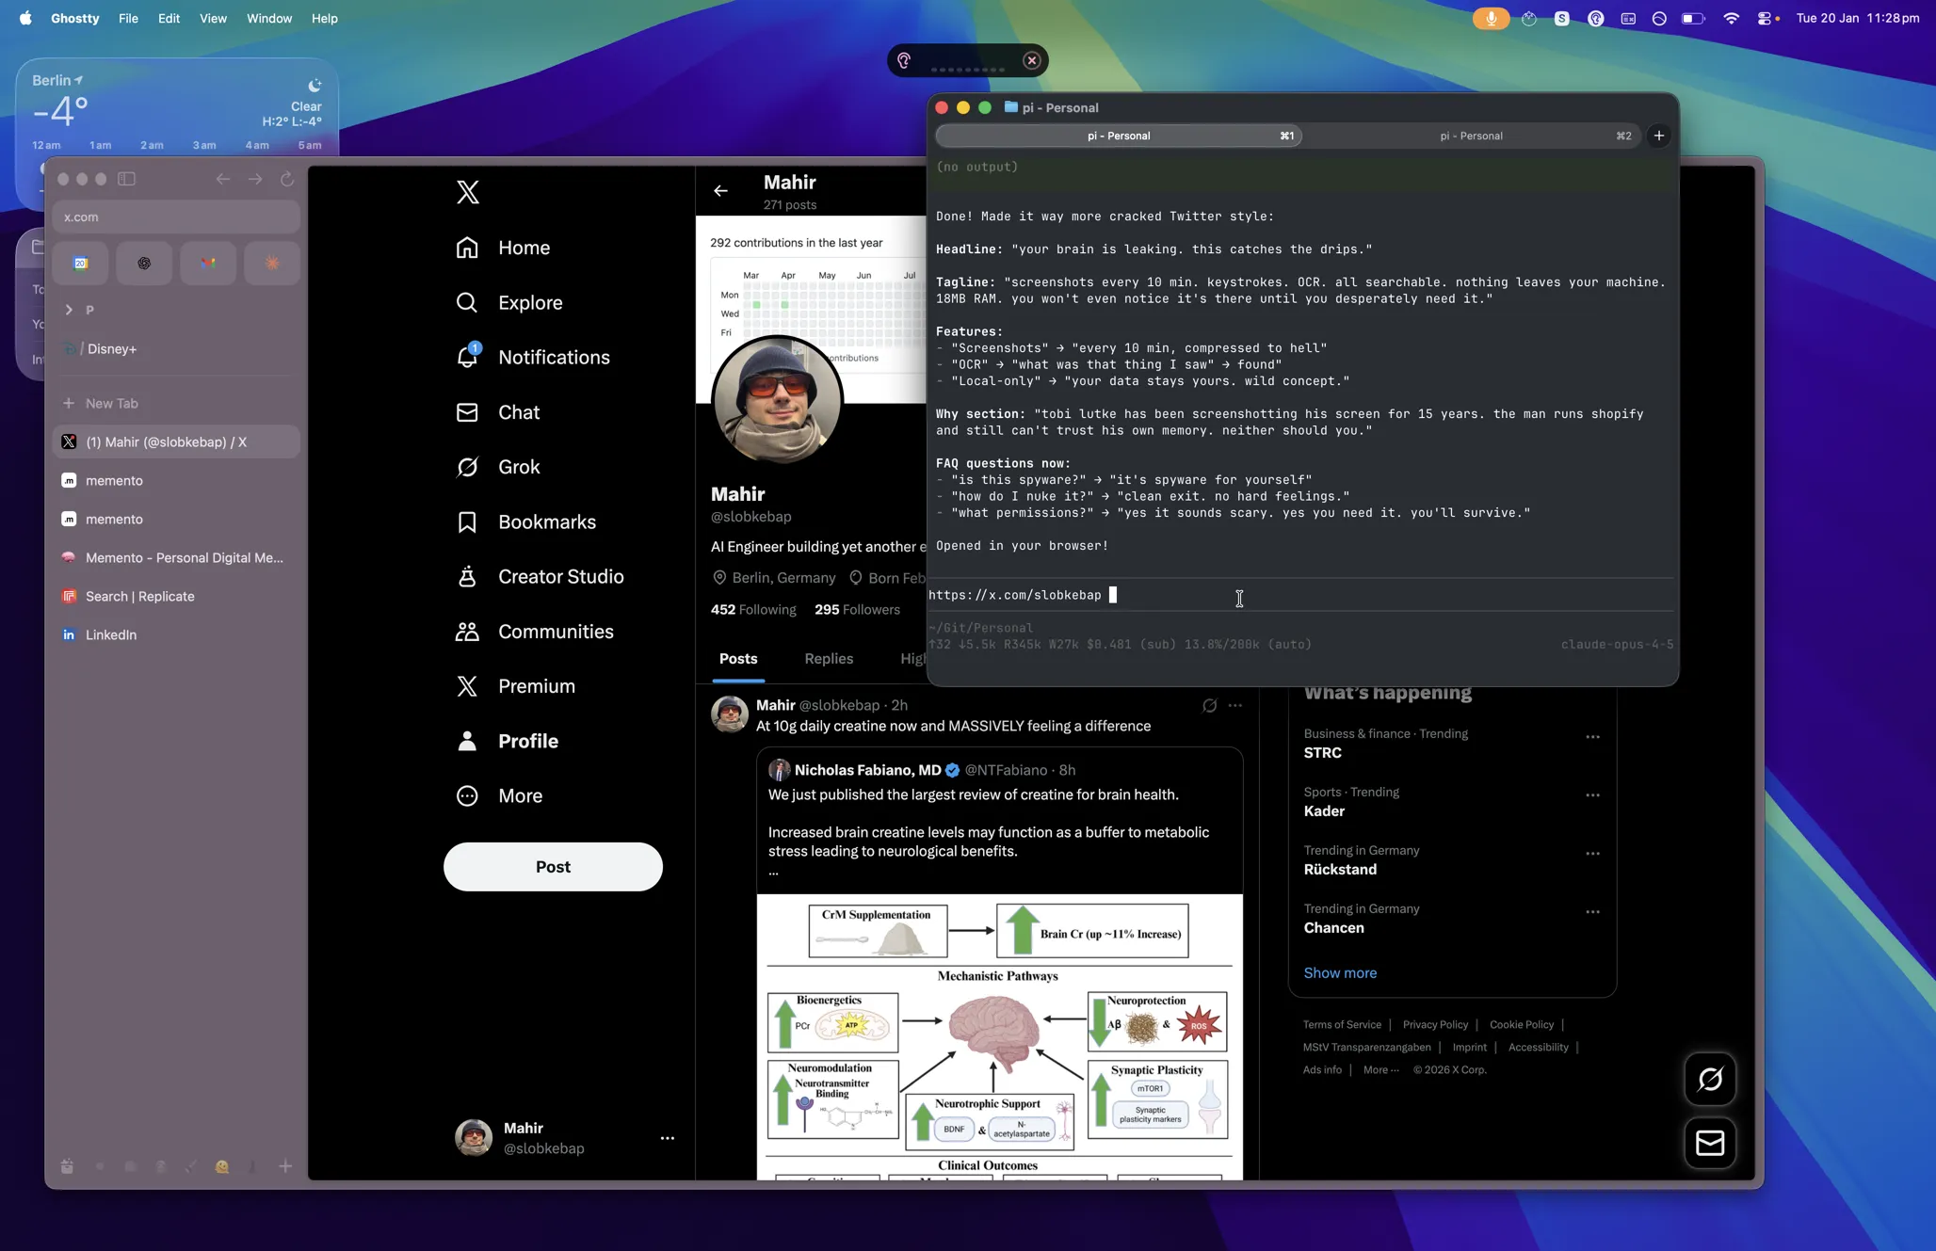The width and height of the screenshot is (1936, 1251).
Task: Toggle browser sidebar panel icon
Action: point(126,179)
